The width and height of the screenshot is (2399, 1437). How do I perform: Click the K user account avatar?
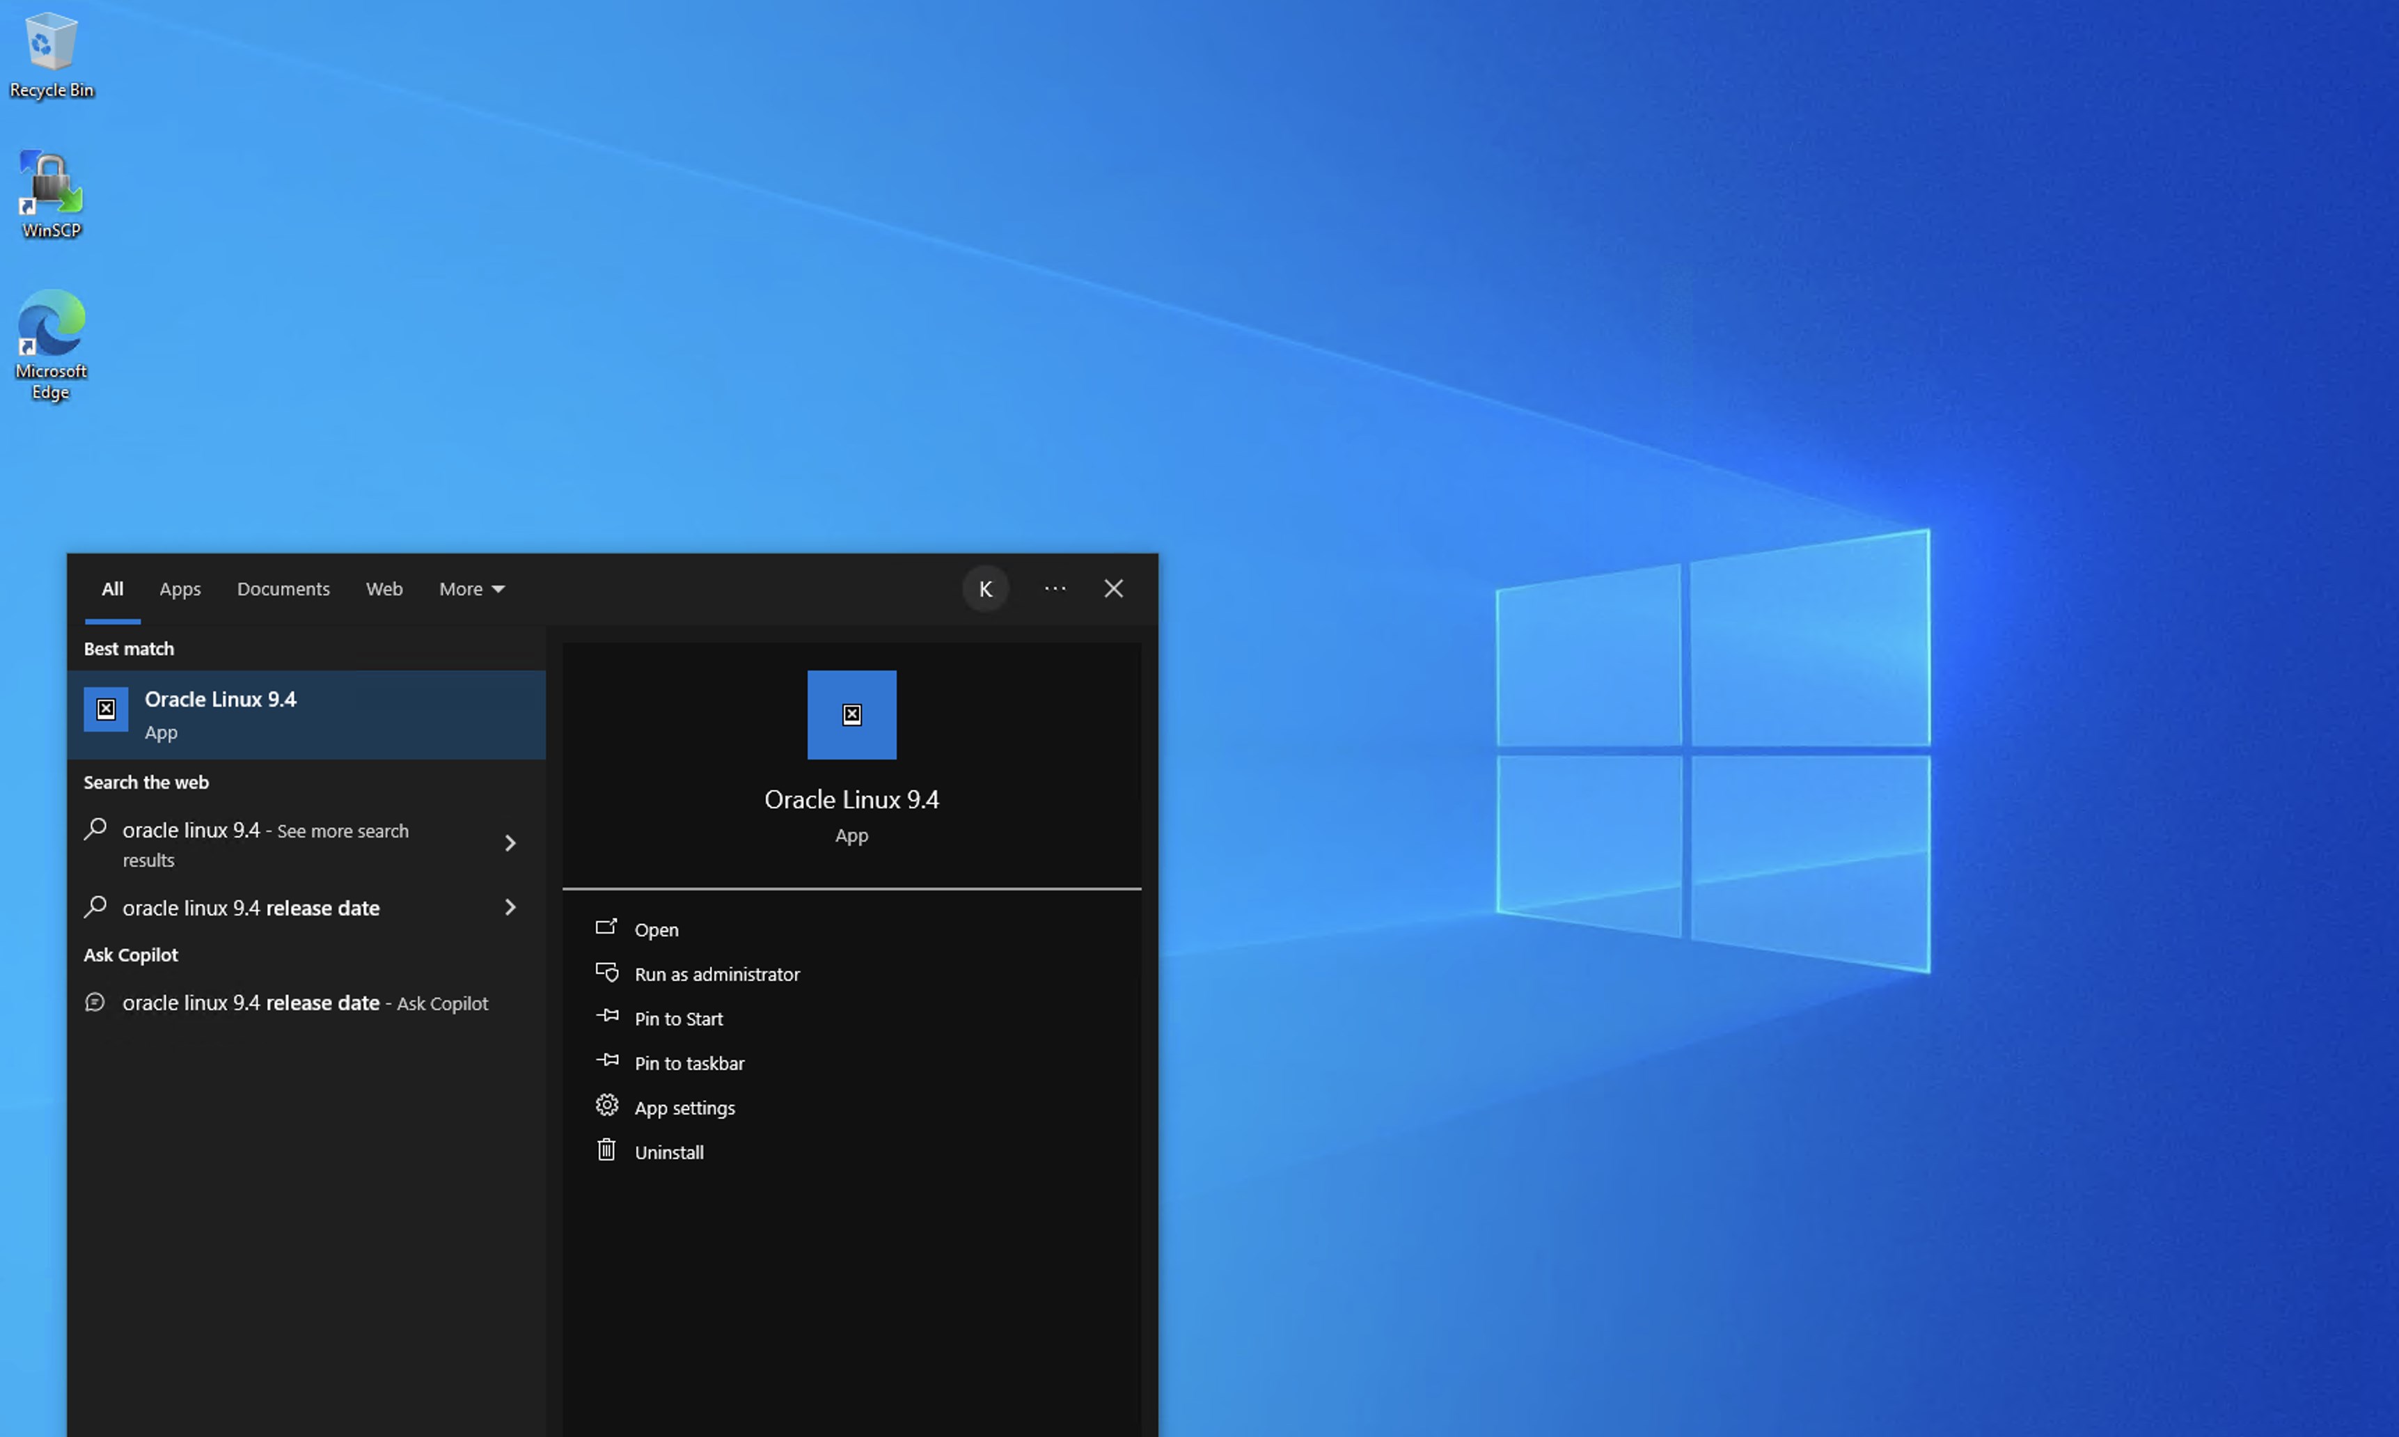(x=984, y=589)
